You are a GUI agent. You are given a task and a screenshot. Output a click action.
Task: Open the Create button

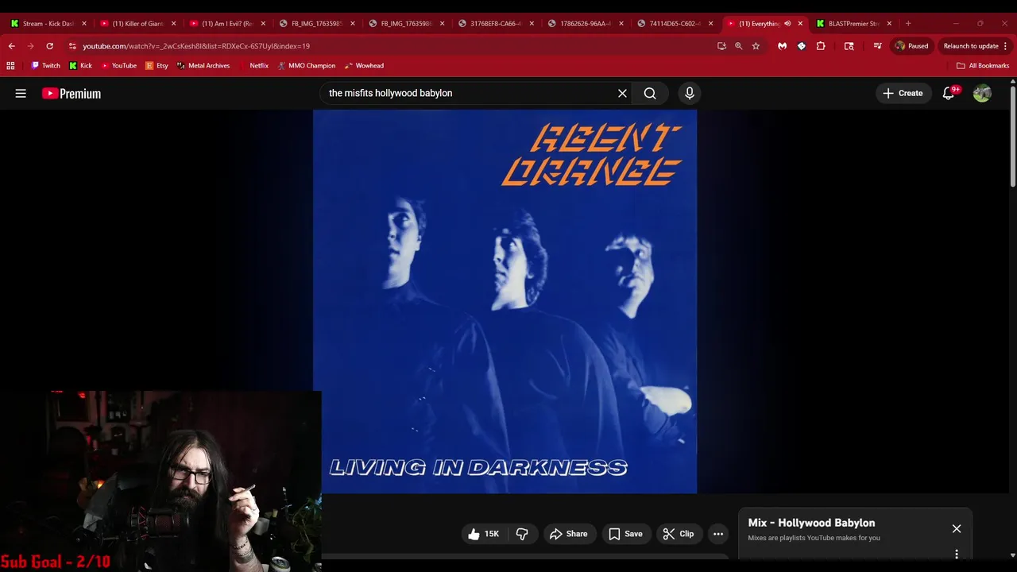[x=903, y=93]
